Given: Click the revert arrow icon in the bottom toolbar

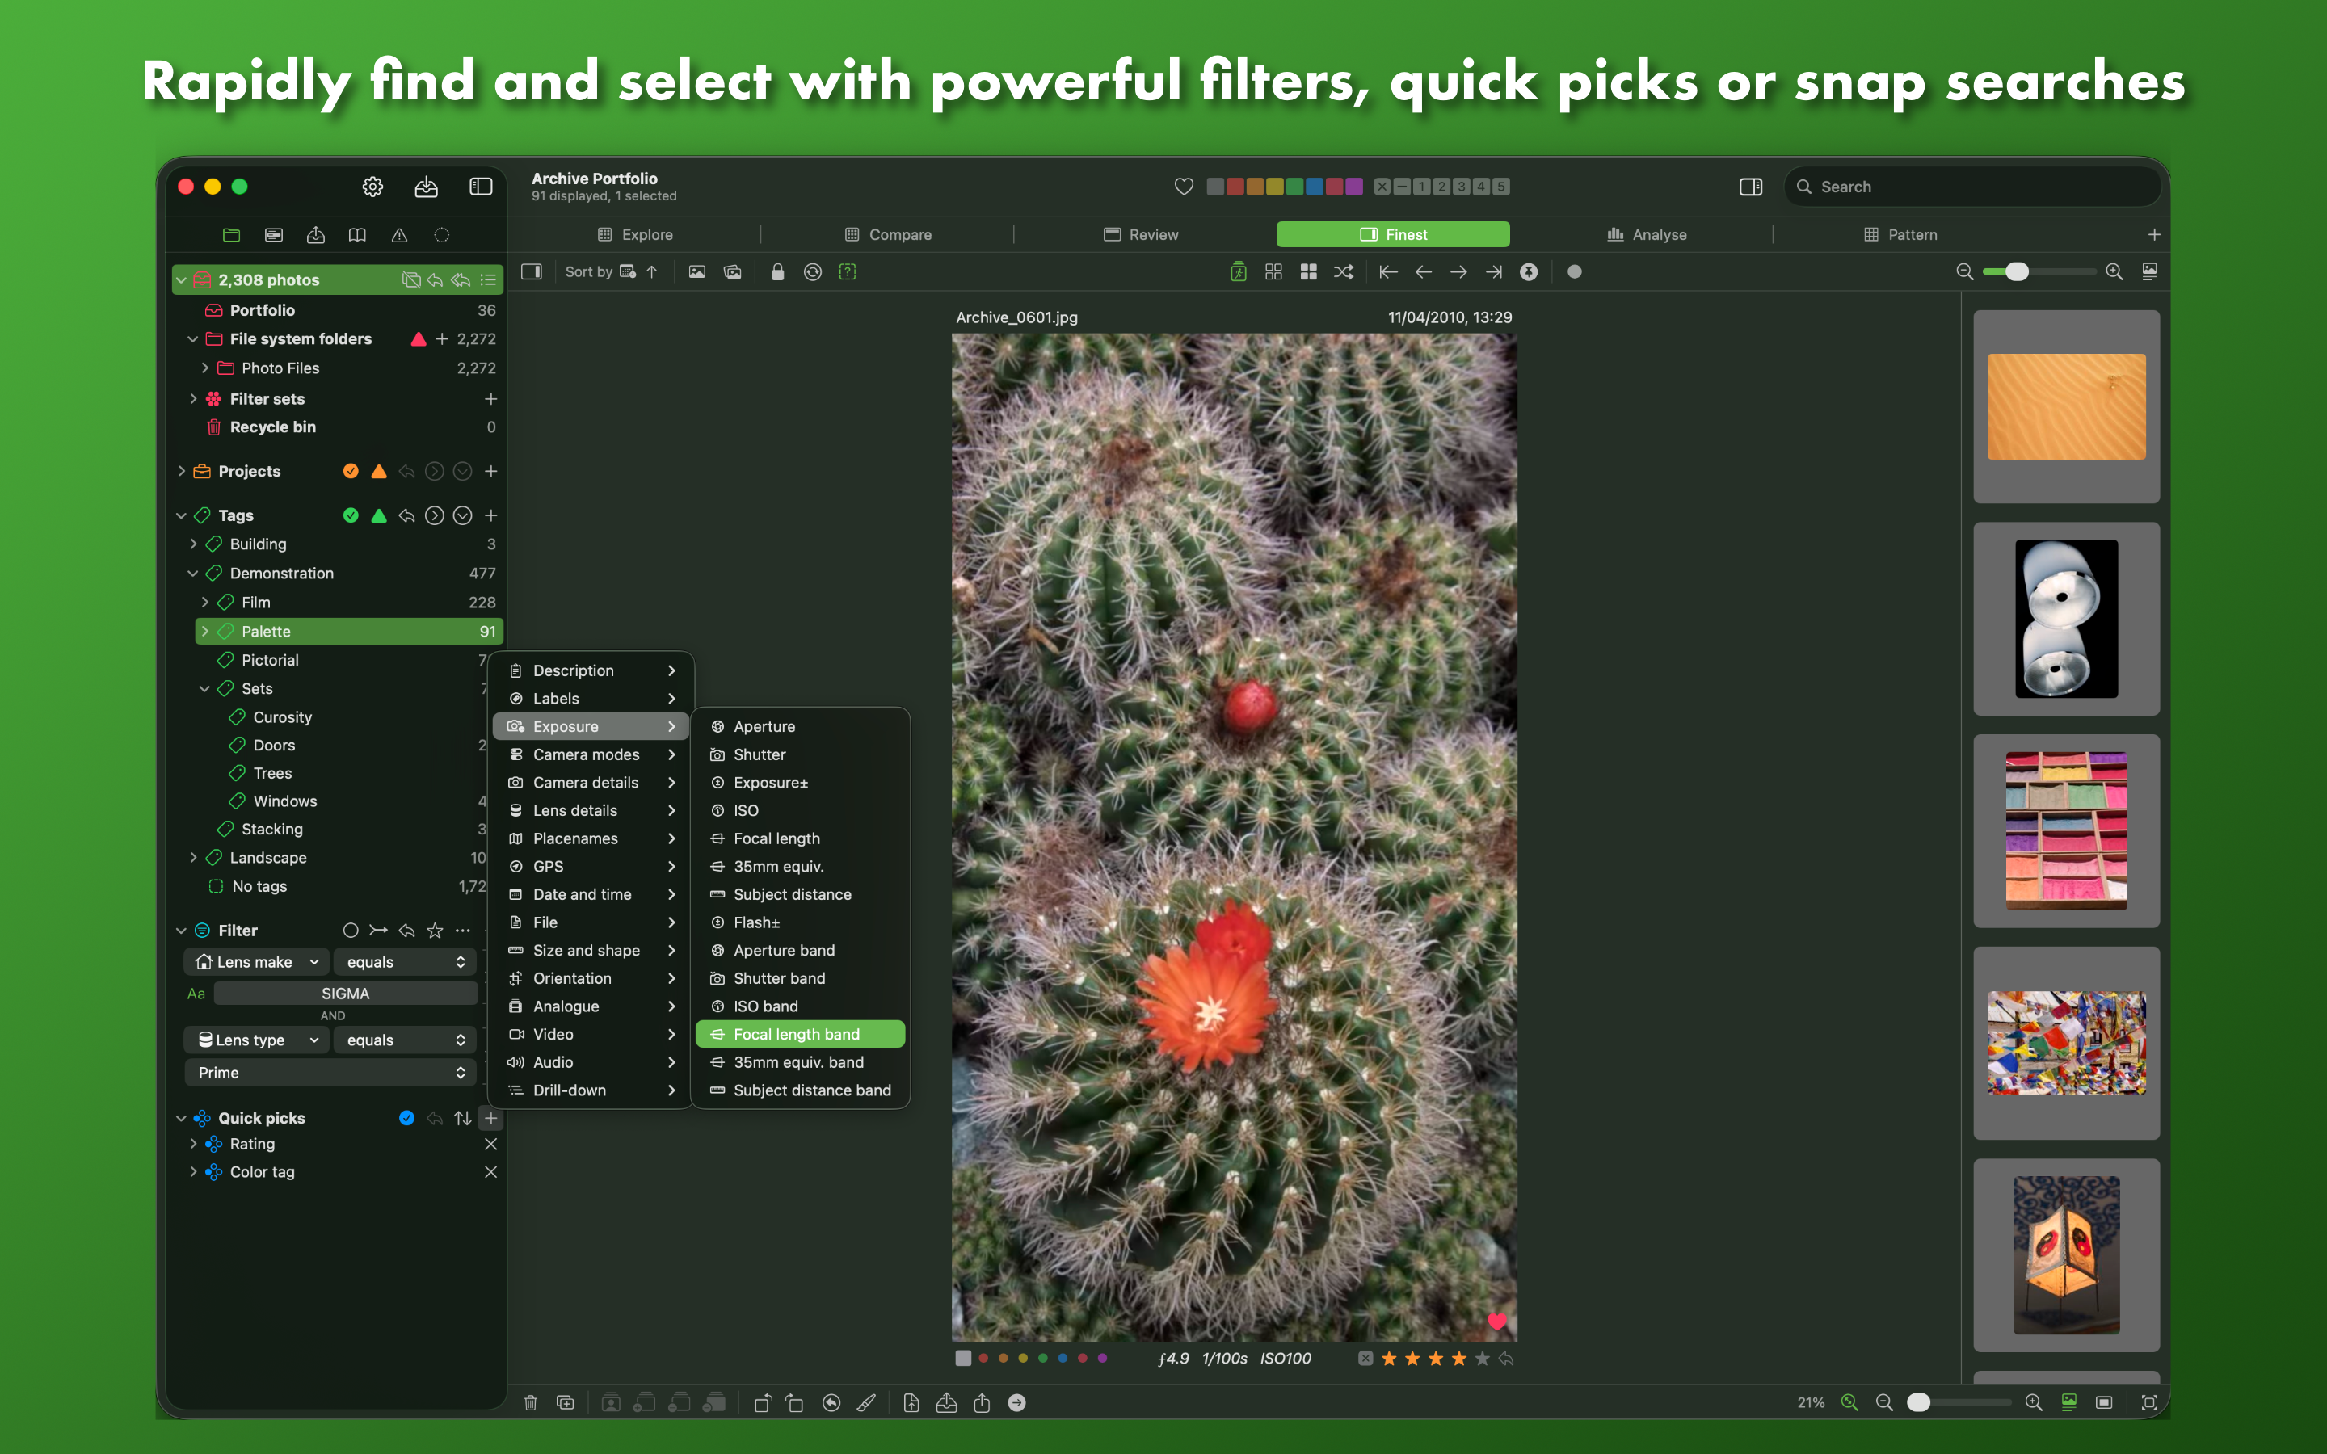Looking at the screenshot, I should [831, 1403].
